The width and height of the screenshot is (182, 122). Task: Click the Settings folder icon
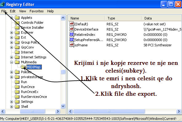(17, 102)
